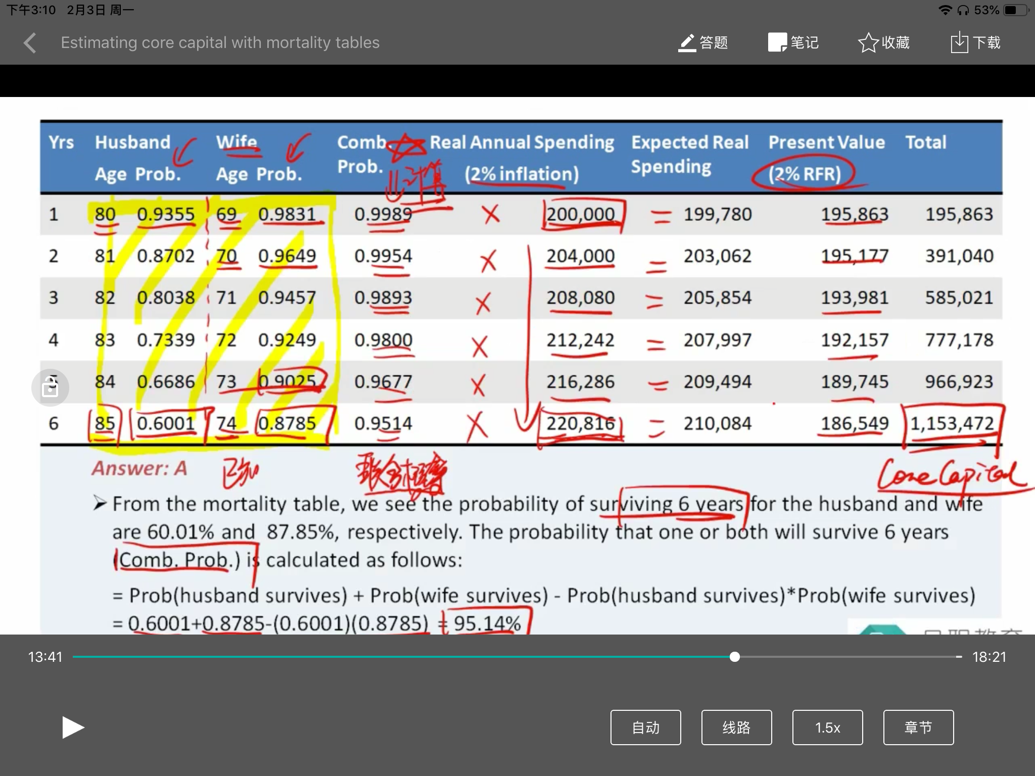Click the video progress slider handle
Image resolution: width=1035 pixels, height=776 pixels.
[735, 657]
